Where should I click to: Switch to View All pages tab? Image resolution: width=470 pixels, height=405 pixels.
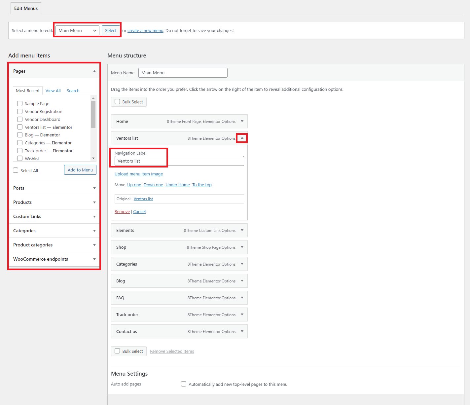coord(53,91)
